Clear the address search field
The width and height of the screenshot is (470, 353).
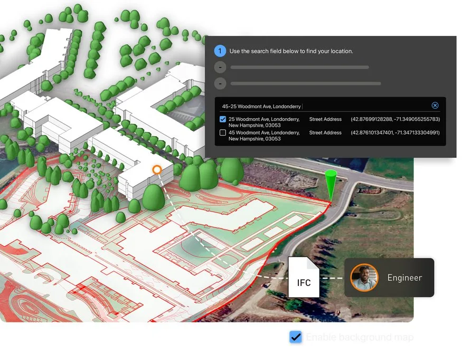pos(435,106)
